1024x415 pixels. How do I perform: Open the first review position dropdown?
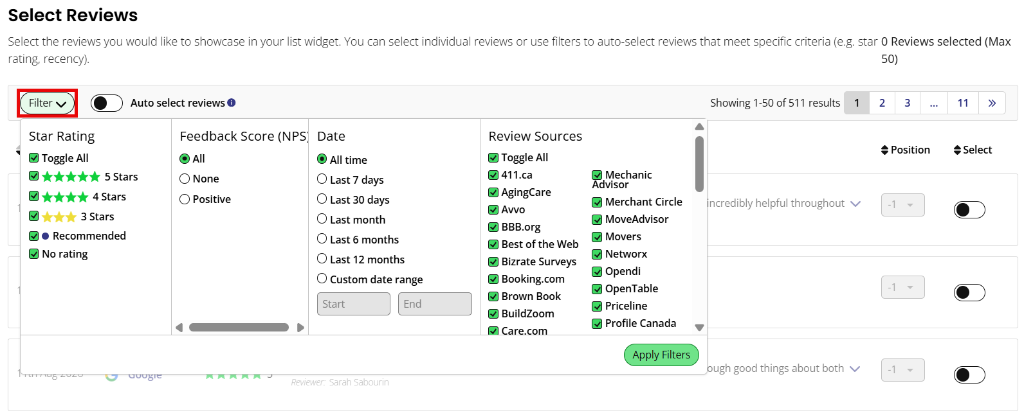tap(902, 205)
